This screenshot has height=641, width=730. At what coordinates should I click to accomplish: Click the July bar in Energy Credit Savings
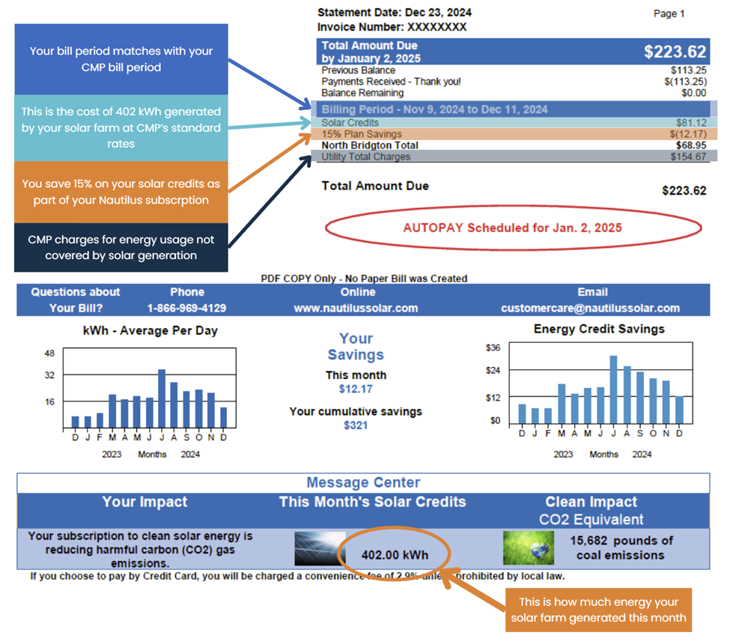coord(613,389)
